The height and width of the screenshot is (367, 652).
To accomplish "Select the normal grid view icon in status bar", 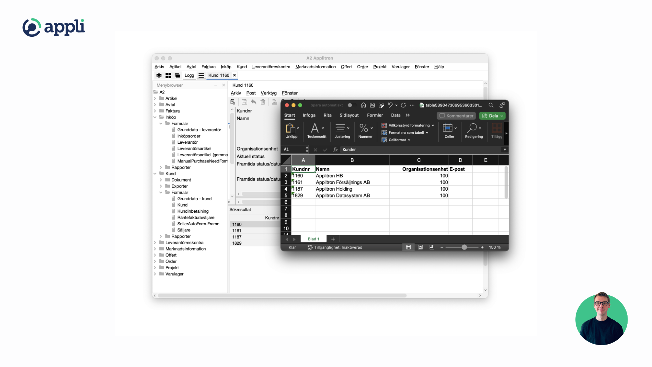I will [x=409, y=247].
